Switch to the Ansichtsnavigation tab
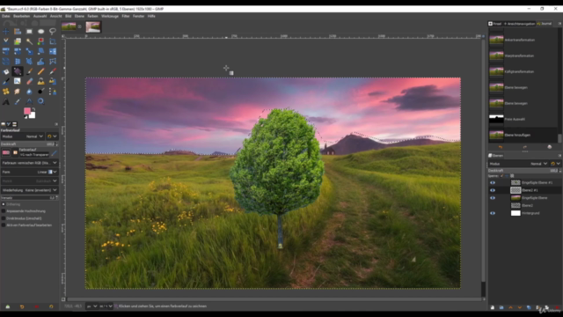Viewport: 563px width, 317px height. click(x=519, y=24)
